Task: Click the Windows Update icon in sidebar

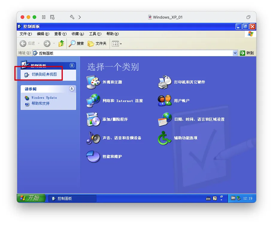Action: coord(27,98)
